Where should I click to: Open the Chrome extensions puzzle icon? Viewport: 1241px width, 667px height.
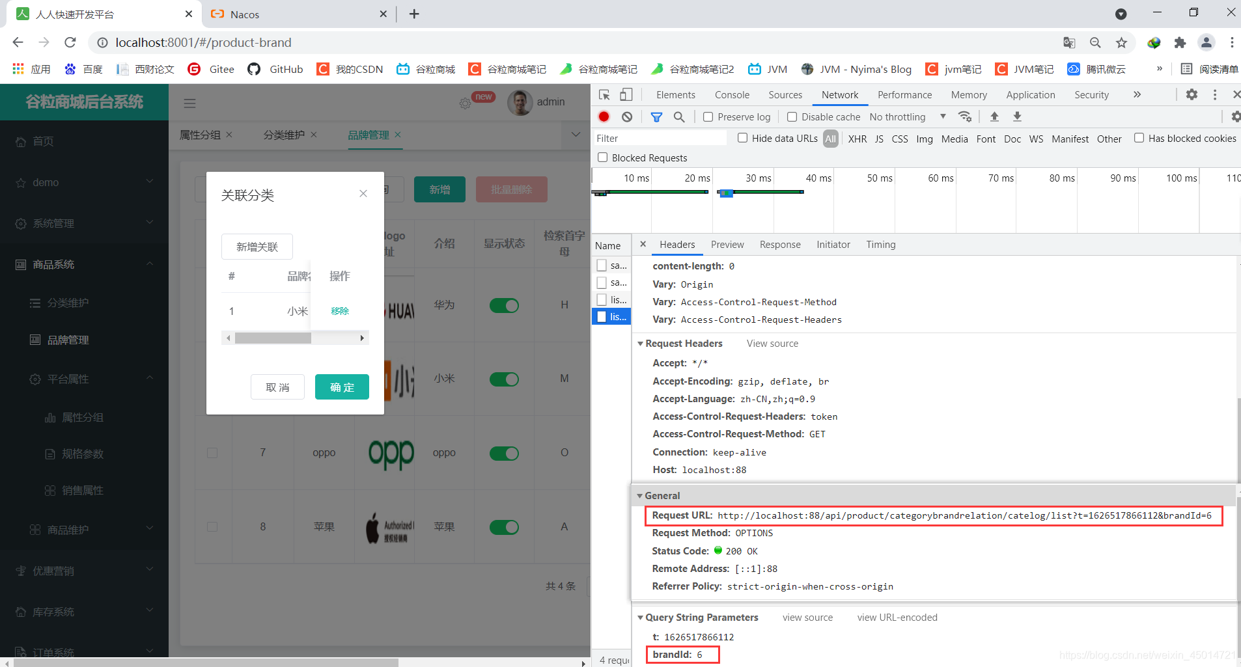click(x=1180, y=42)
